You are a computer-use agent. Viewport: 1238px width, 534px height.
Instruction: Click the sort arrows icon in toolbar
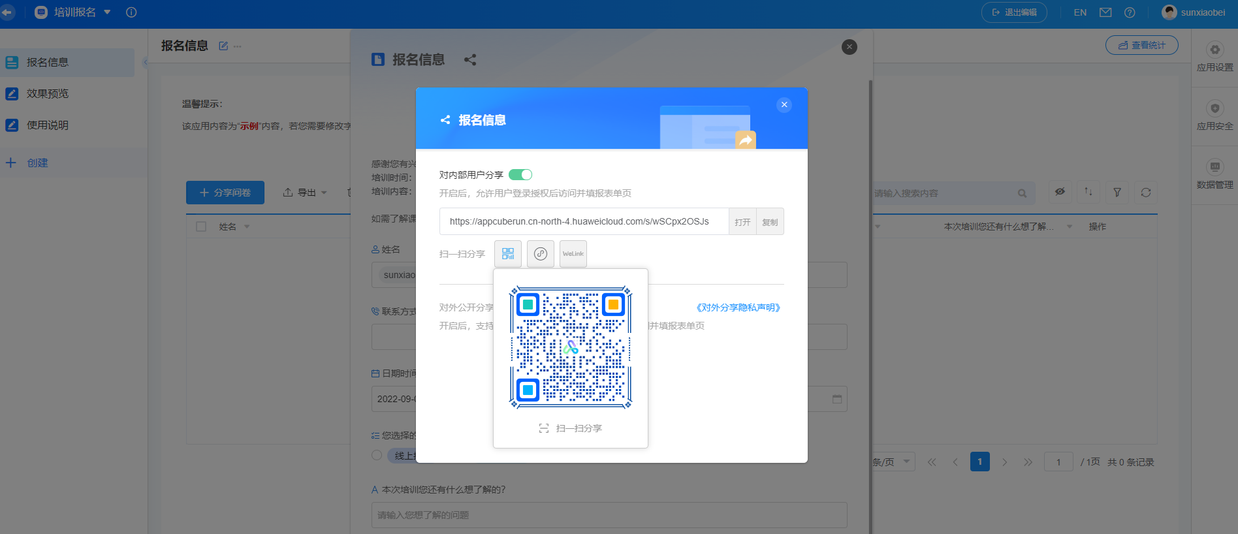point(1088,192)
